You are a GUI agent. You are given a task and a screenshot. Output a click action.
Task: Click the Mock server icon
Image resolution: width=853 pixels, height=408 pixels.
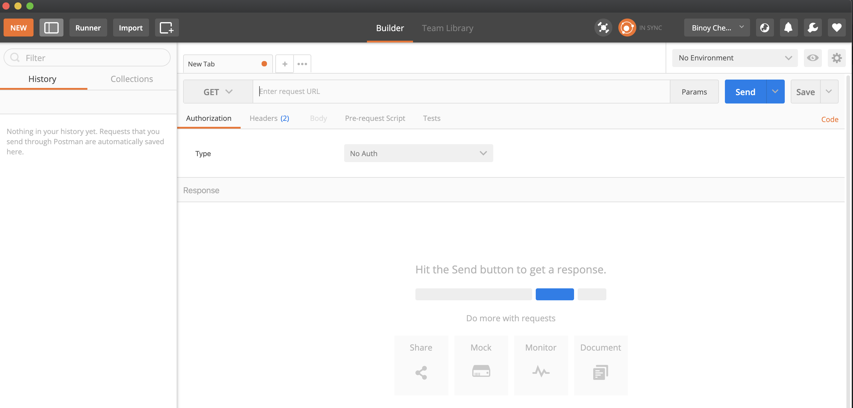481,371
